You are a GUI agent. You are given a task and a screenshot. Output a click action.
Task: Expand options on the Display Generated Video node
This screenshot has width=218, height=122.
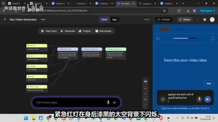click(x=124, y=49)
